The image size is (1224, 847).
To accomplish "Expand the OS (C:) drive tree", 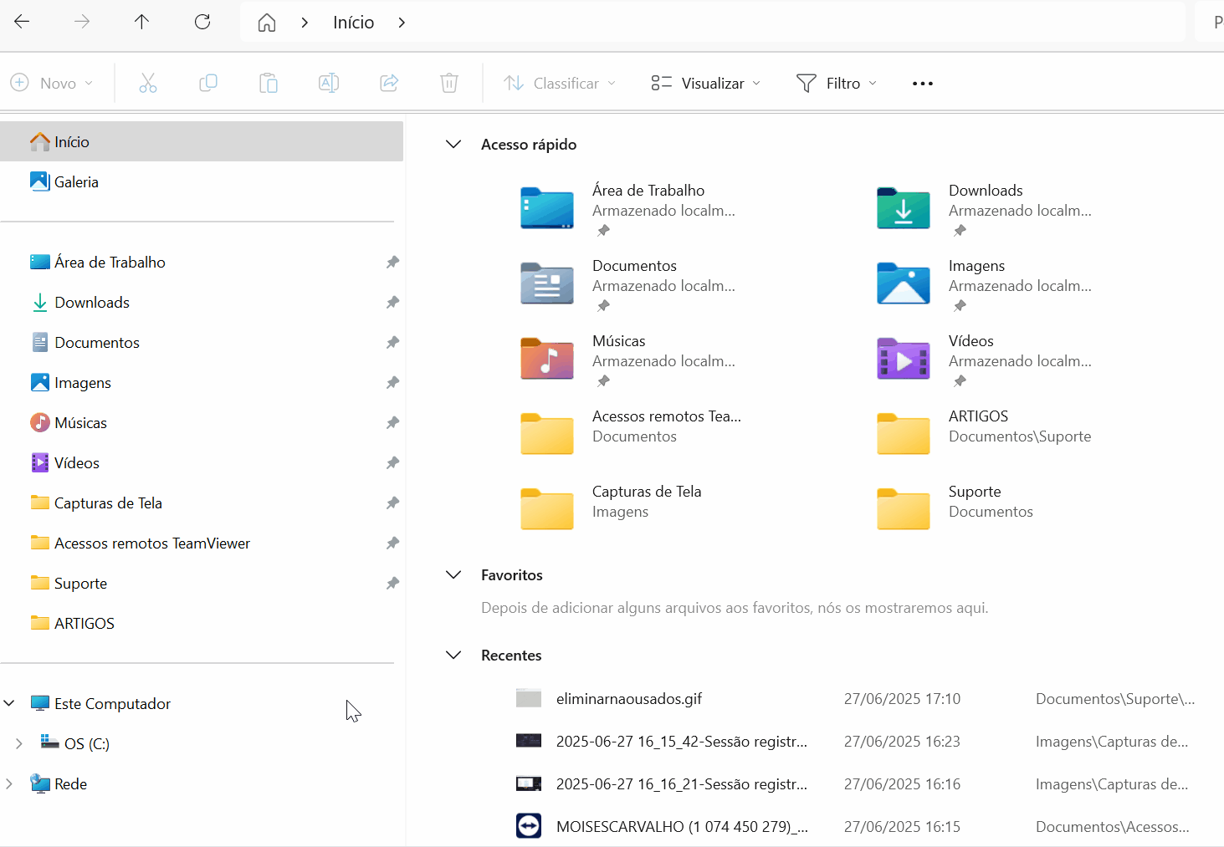I will pyautogui.click(x=19, y=744).
